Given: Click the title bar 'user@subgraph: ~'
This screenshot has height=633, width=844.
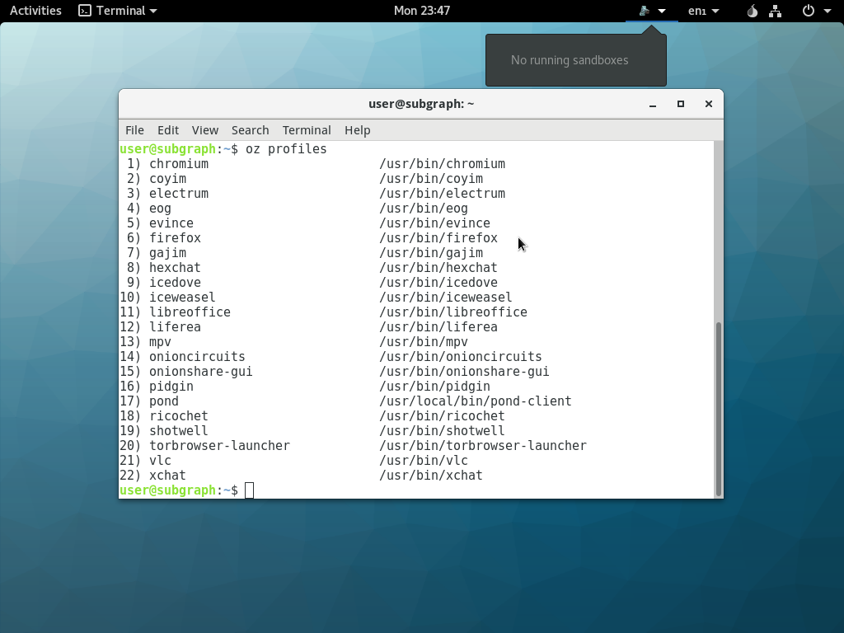Looking at the screenshot, I should (421, 104).
